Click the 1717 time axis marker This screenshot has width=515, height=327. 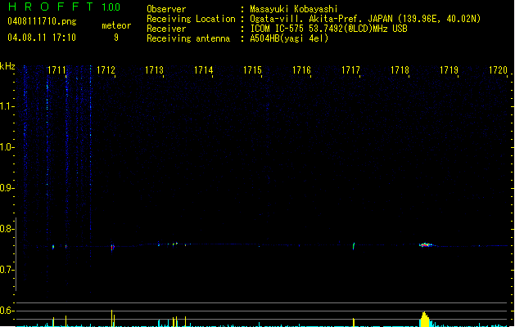[x=350, y=70]
